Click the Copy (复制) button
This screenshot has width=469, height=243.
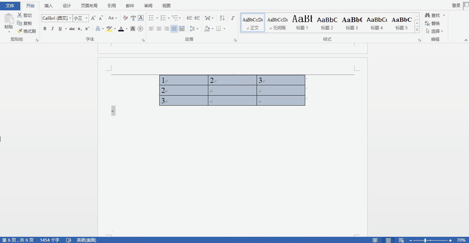tap(24, 23)
